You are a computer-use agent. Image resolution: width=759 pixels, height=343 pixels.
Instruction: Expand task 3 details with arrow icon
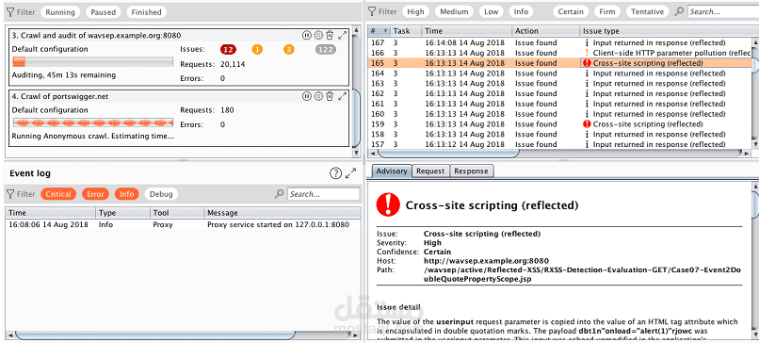[342, 35]
